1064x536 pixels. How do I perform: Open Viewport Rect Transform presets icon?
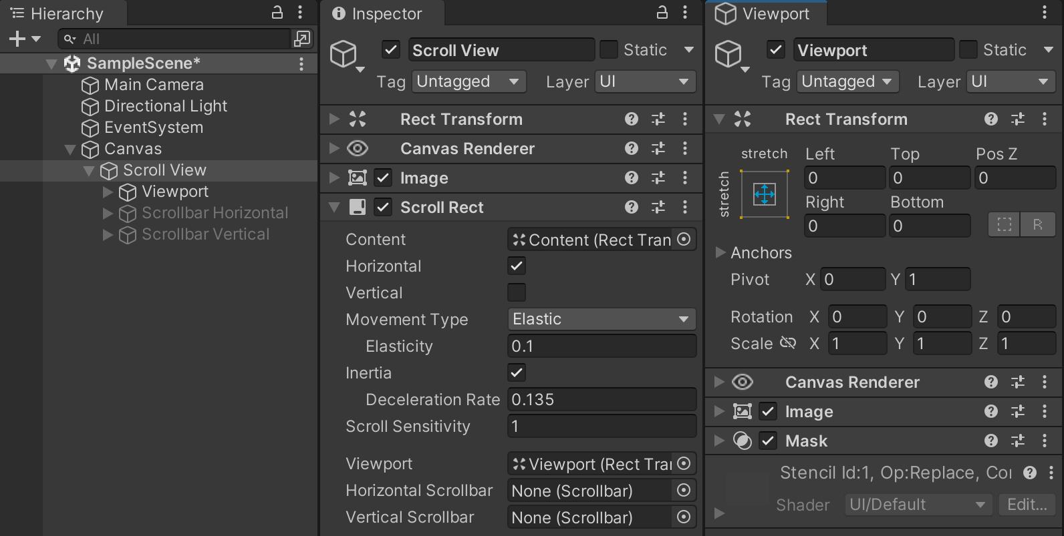(x=1018, y=119)
